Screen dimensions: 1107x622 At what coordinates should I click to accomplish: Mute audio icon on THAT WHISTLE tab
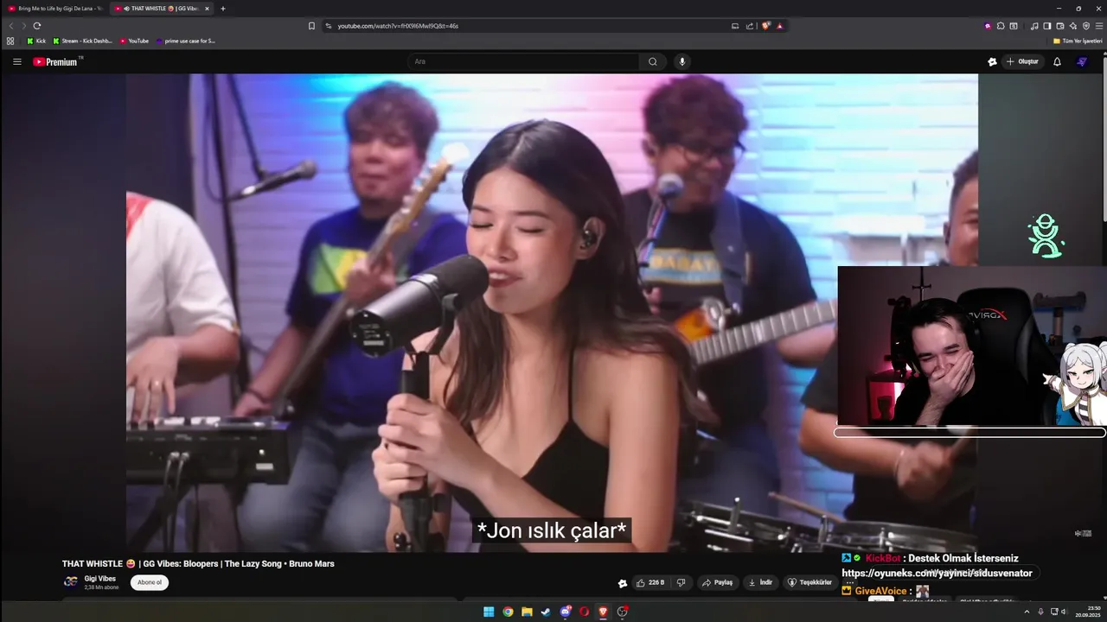[x=127, y=9]
